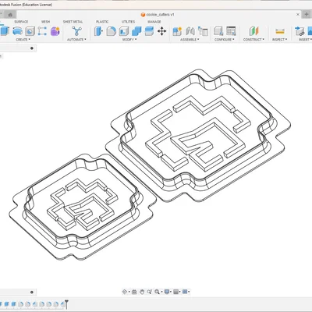Open the Orbit tool dropdown arrow
This screenshot has height=312, width=312.
coord(129,292)
